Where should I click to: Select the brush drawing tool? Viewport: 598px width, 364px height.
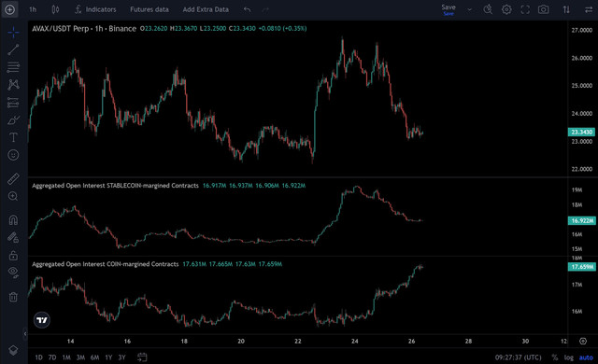point(13,120)
